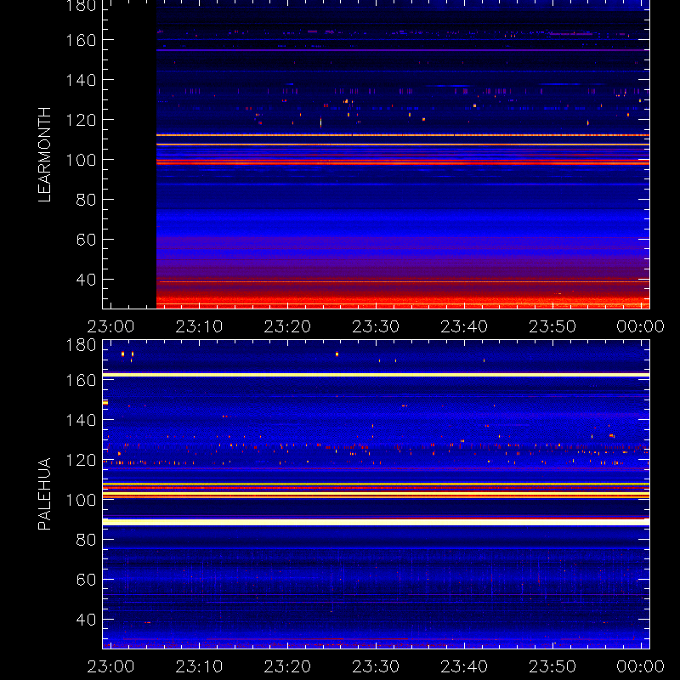Viewport: 680px width, 680px height.
Task: Pick the 60 tick label on Palehua axis
Action: pos(86,580)
